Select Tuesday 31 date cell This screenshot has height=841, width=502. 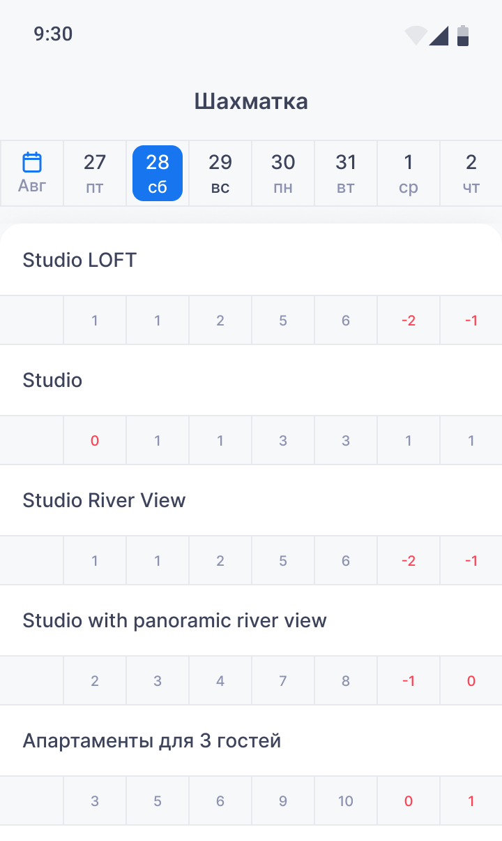point(346,173)
